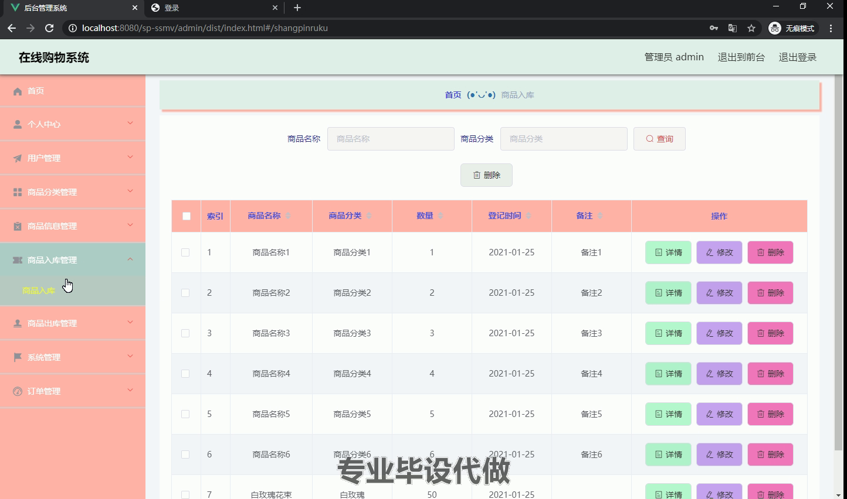Click the site info icon before localhost
Screen dimensions: 847x499
[x=72, y=28]
